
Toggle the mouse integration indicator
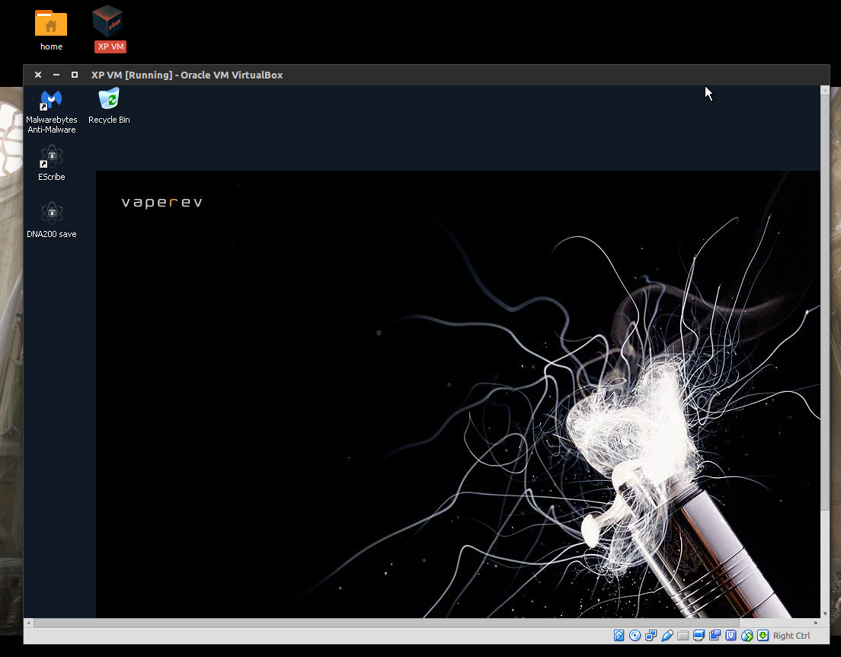point(747,636)
